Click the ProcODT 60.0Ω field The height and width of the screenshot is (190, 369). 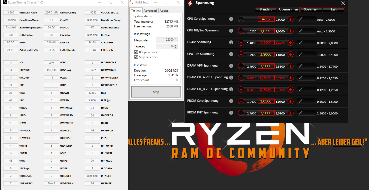(51, 27)
